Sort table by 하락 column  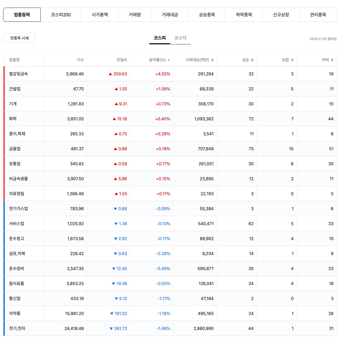328,60
